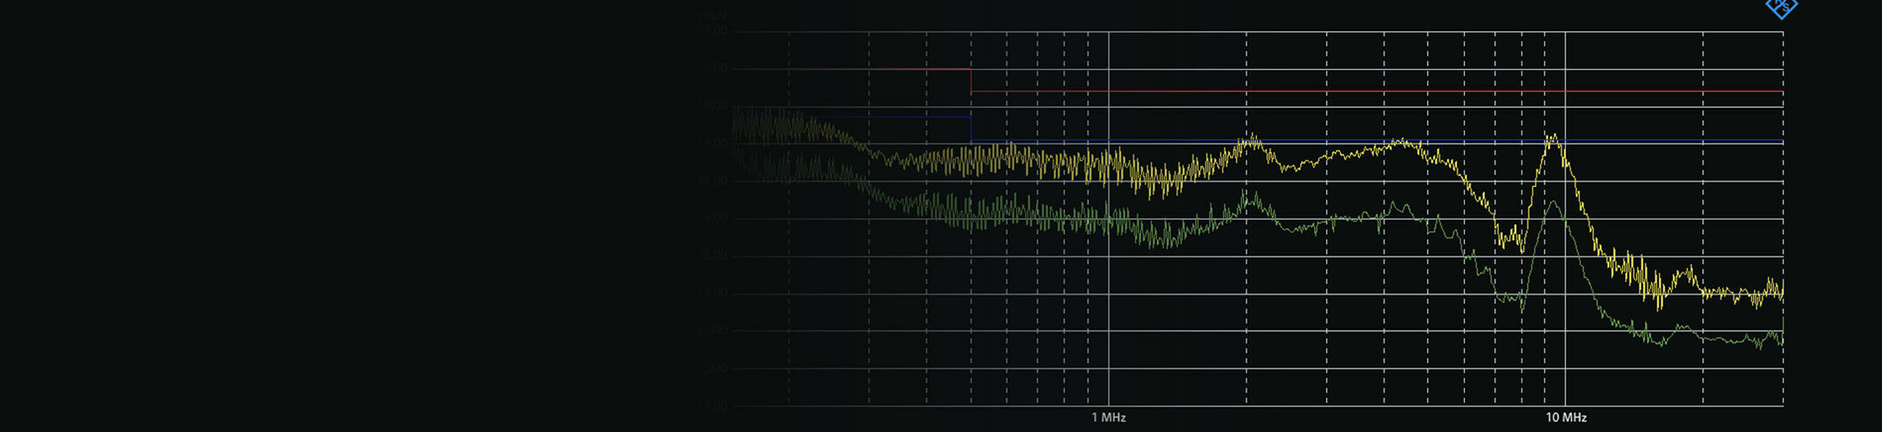Click the step in the red limit line
Viewport: 1882px width, 432px height.
coord(971,80)
